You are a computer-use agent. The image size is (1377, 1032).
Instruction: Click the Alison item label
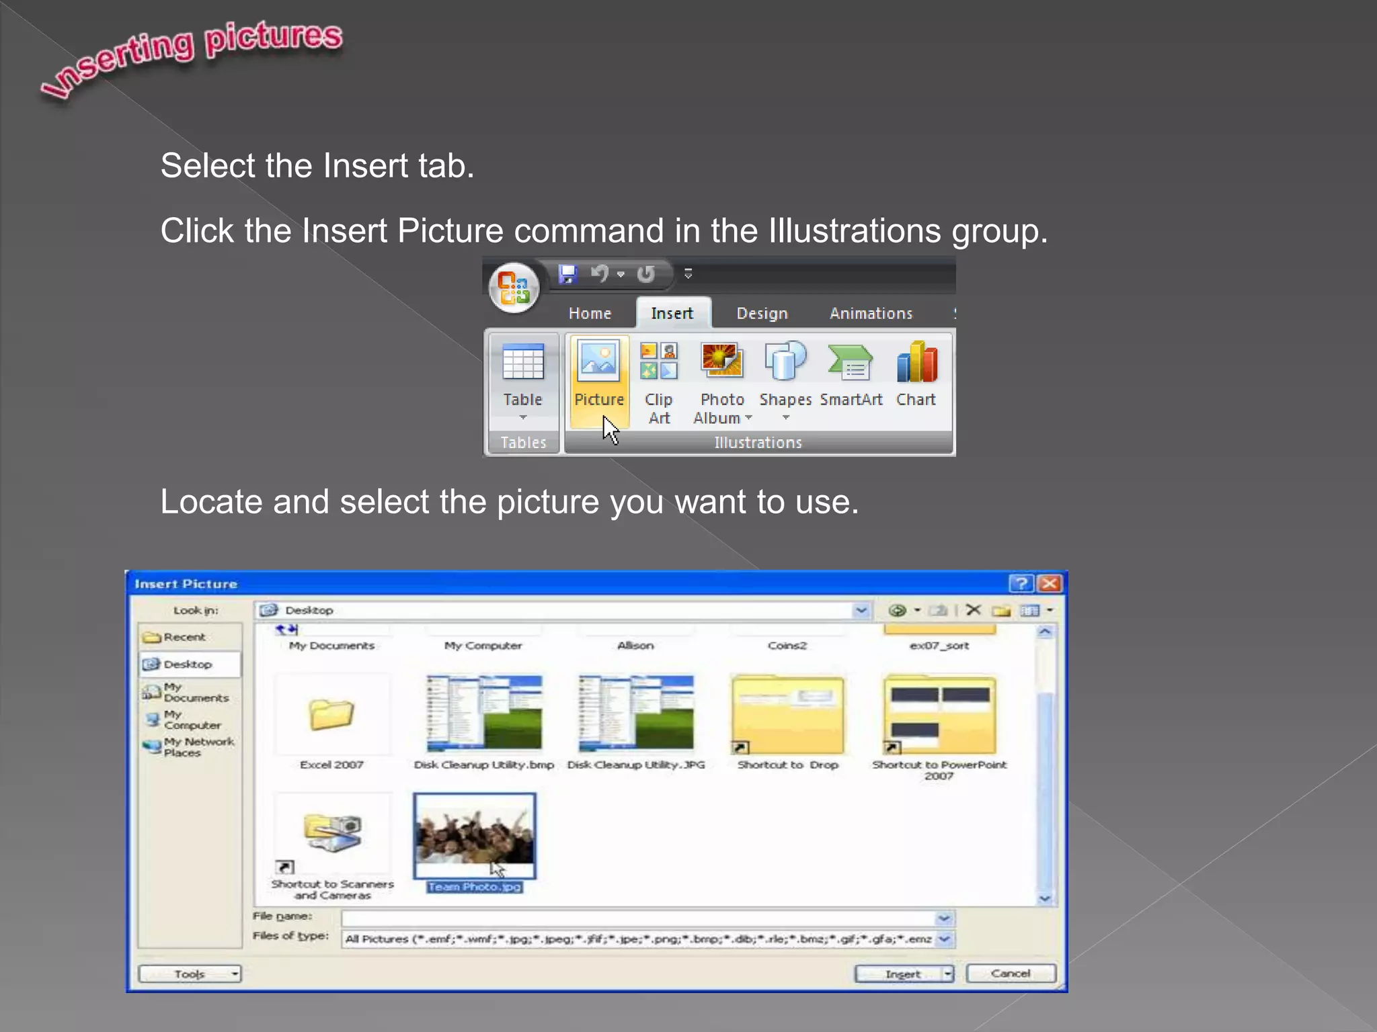click(635, 645)
